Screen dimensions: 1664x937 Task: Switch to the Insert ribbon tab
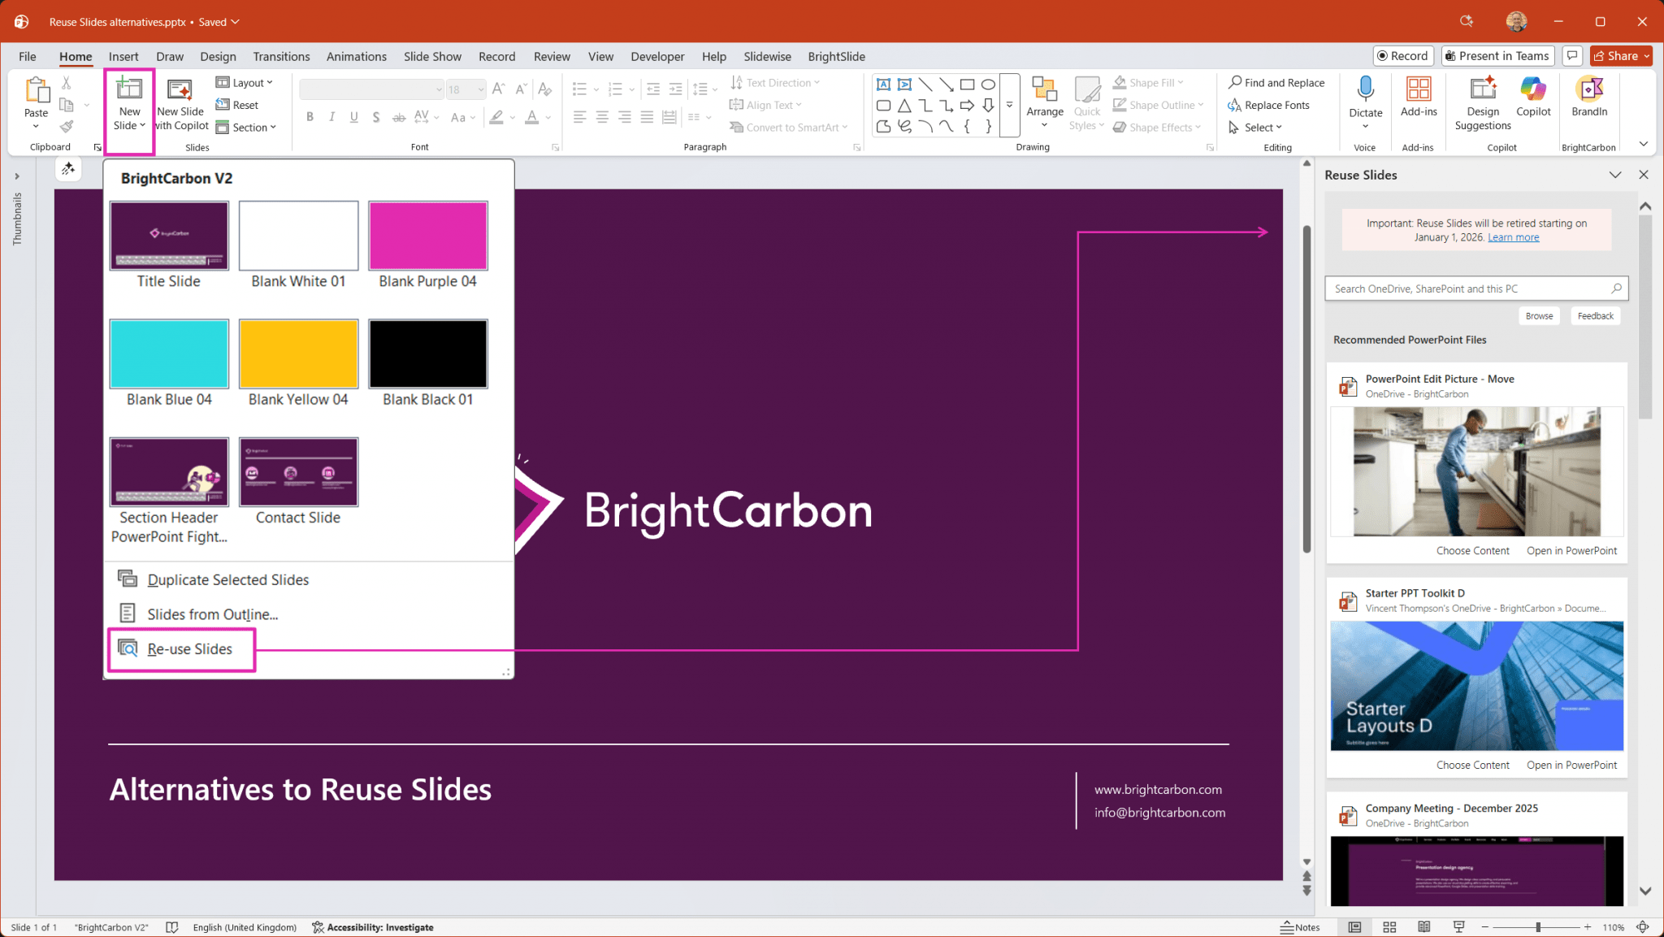123,56
